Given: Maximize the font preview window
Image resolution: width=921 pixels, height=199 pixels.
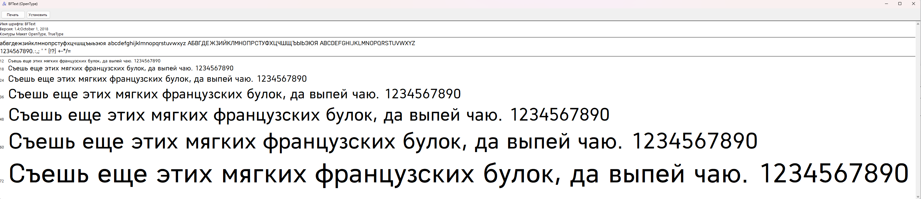Looking at the screenshot, I should click(900, 4).
